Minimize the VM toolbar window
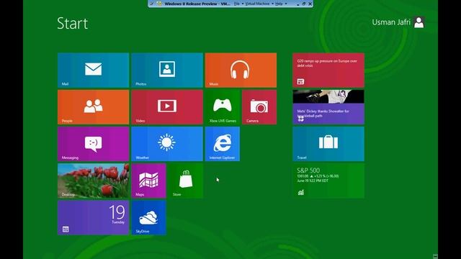The image size is (461, 259). [x=297, y=4]
